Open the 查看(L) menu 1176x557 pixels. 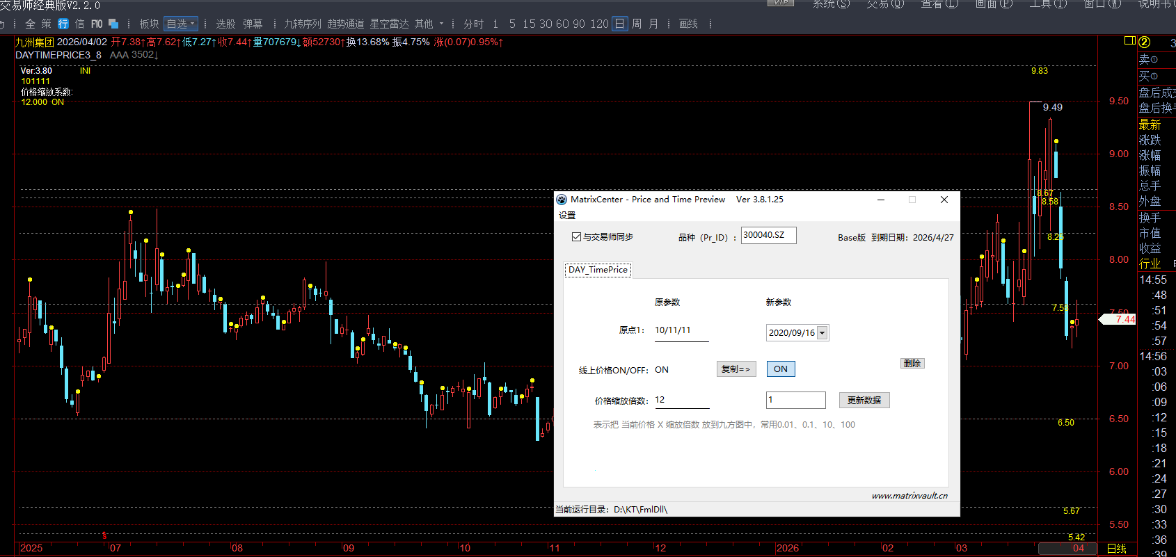pyautogui.click(x=939, y=4)
